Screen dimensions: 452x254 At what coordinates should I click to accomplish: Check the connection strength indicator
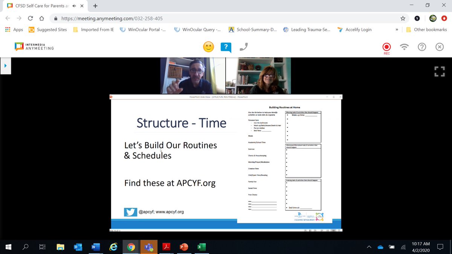[x=404, y=47]
